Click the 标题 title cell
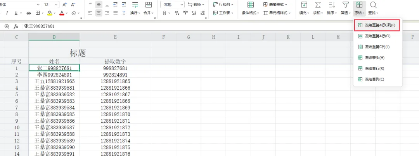 point(78,53)
